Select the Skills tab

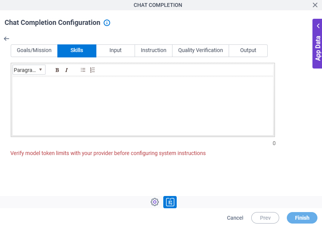(x=77, y=51)
